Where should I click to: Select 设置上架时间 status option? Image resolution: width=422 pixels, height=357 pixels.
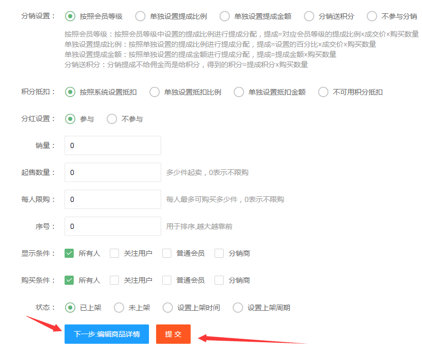click(x=168, y=308)
